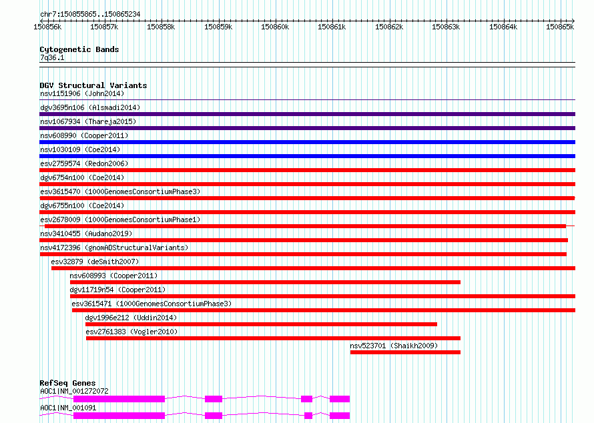The width and height of the screenshot is (594, 423).
Task: Open the esv2761383 (Vogler2010) variant label
Action: (x=132, y=332)
